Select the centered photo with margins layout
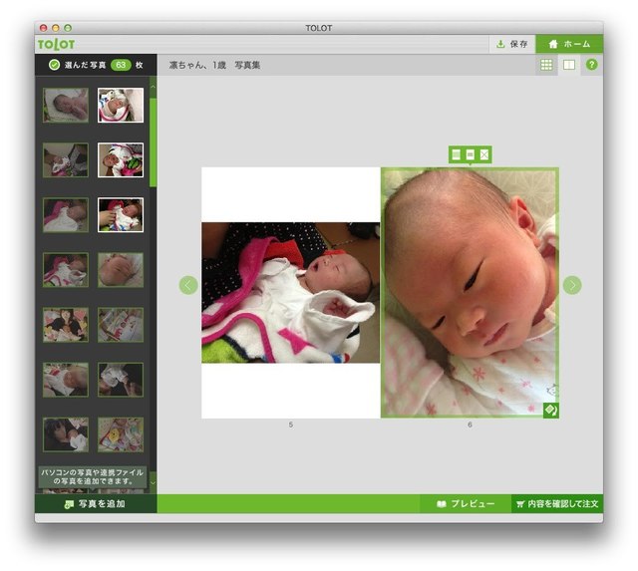This screenshot has height=571, width=638. coord(470,154)
